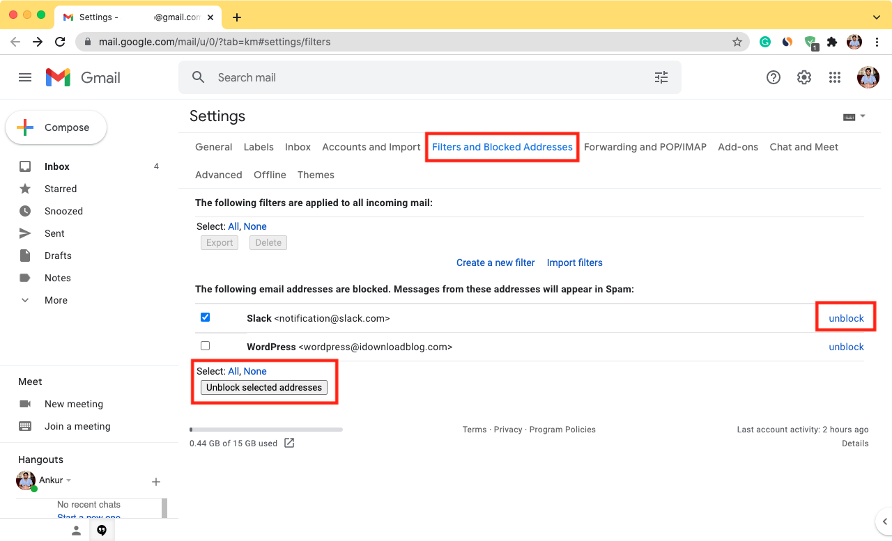
Task: Show search options filter icon
Action: (661, 77)
